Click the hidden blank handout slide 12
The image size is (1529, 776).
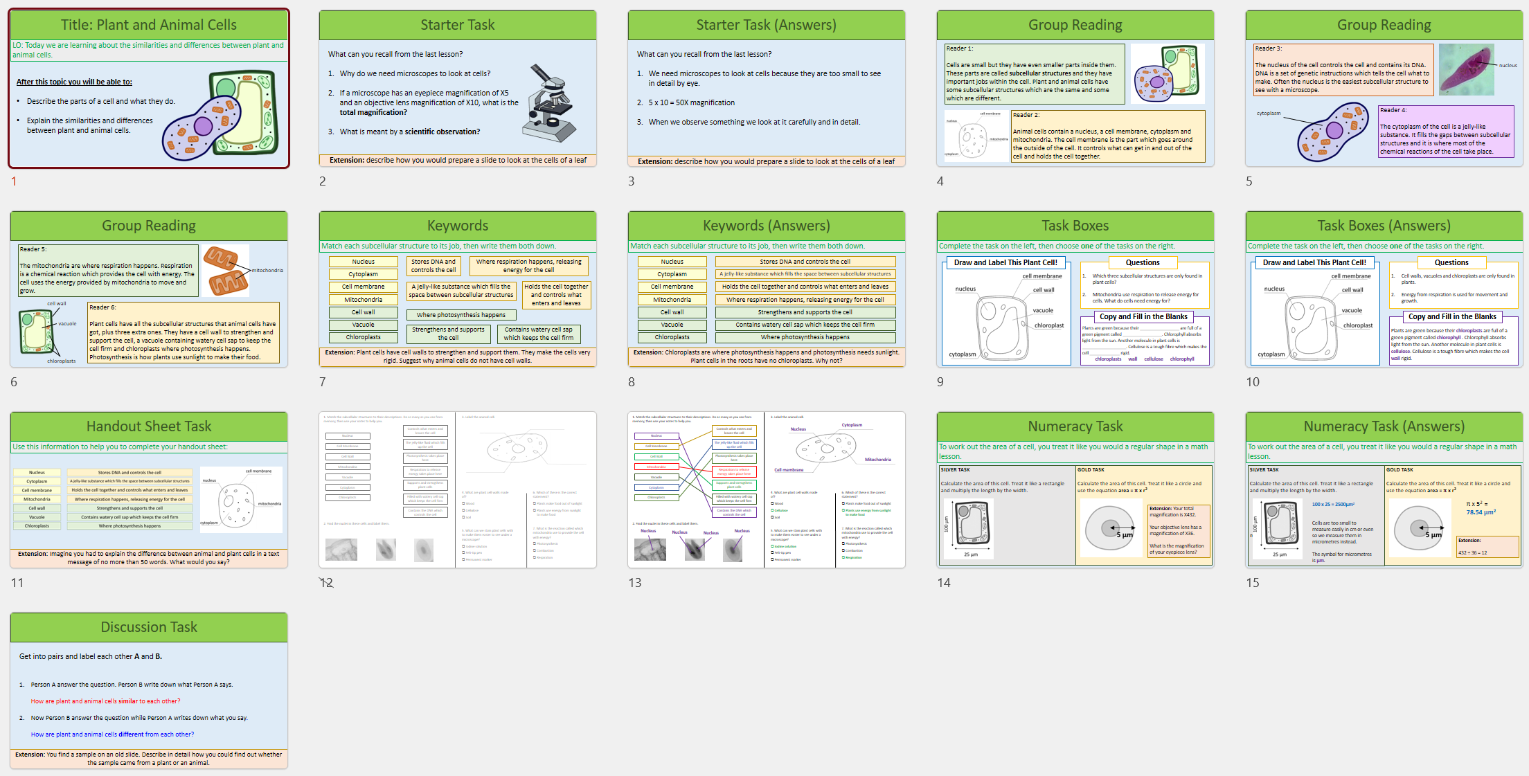point(457,490)
